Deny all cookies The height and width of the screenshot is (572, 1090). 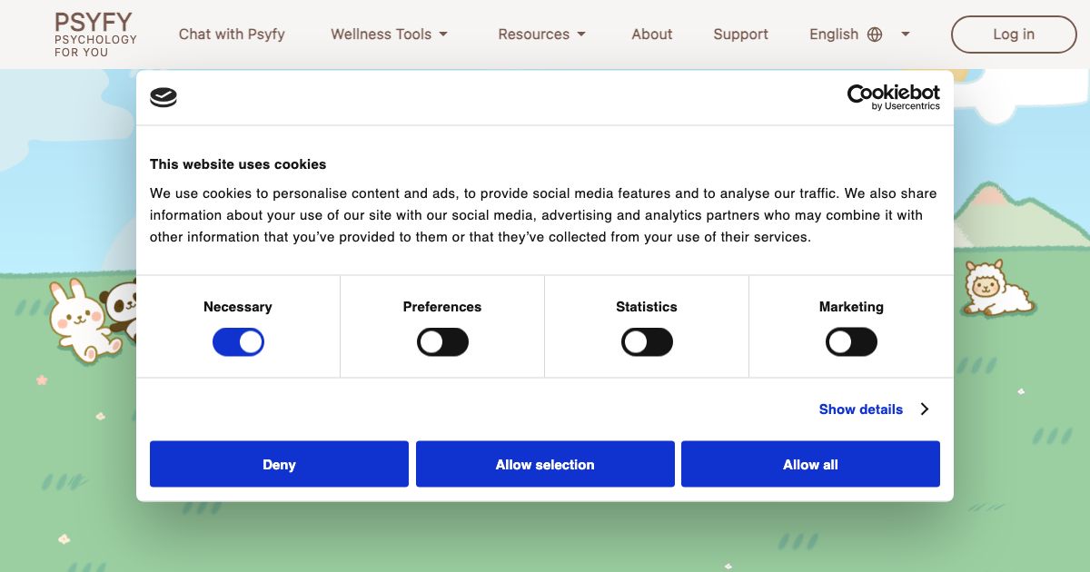(279, 464)
